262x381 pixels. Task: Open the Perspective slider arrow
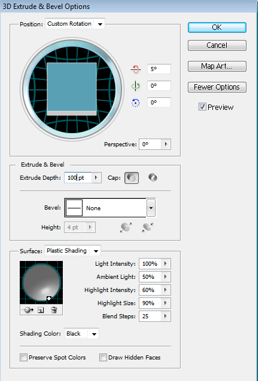coord(166,145)
